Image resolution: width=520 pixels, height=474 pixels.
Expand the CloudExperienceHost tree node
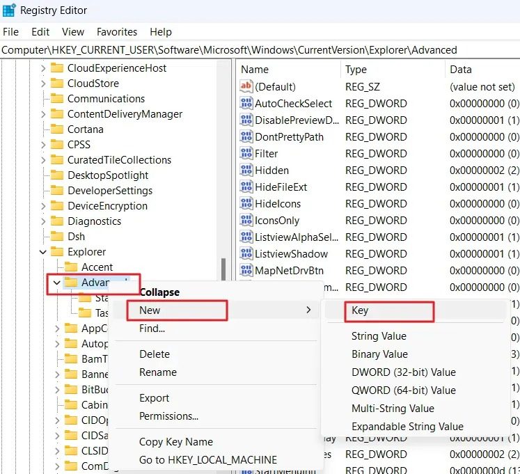click(x=43, y=68)
